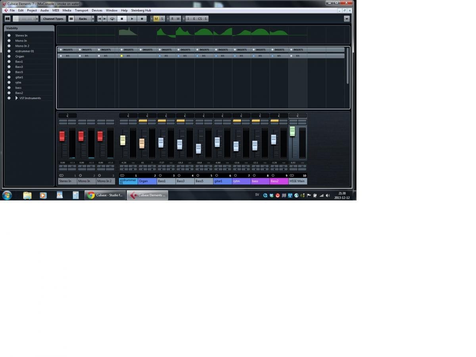Click pan control of HSSE Main channel
The image size is (476, 357).
298,115
